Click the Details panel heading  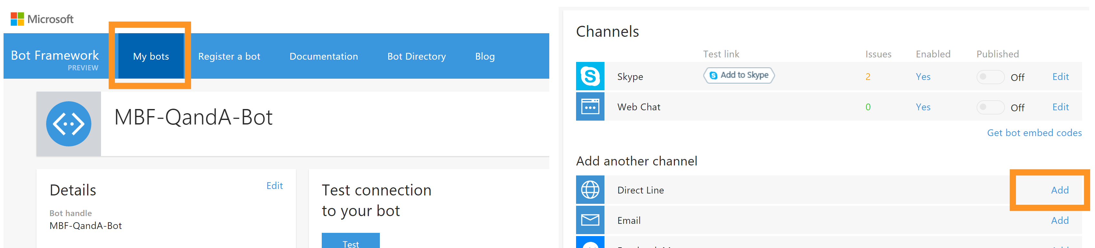(73, 190)
